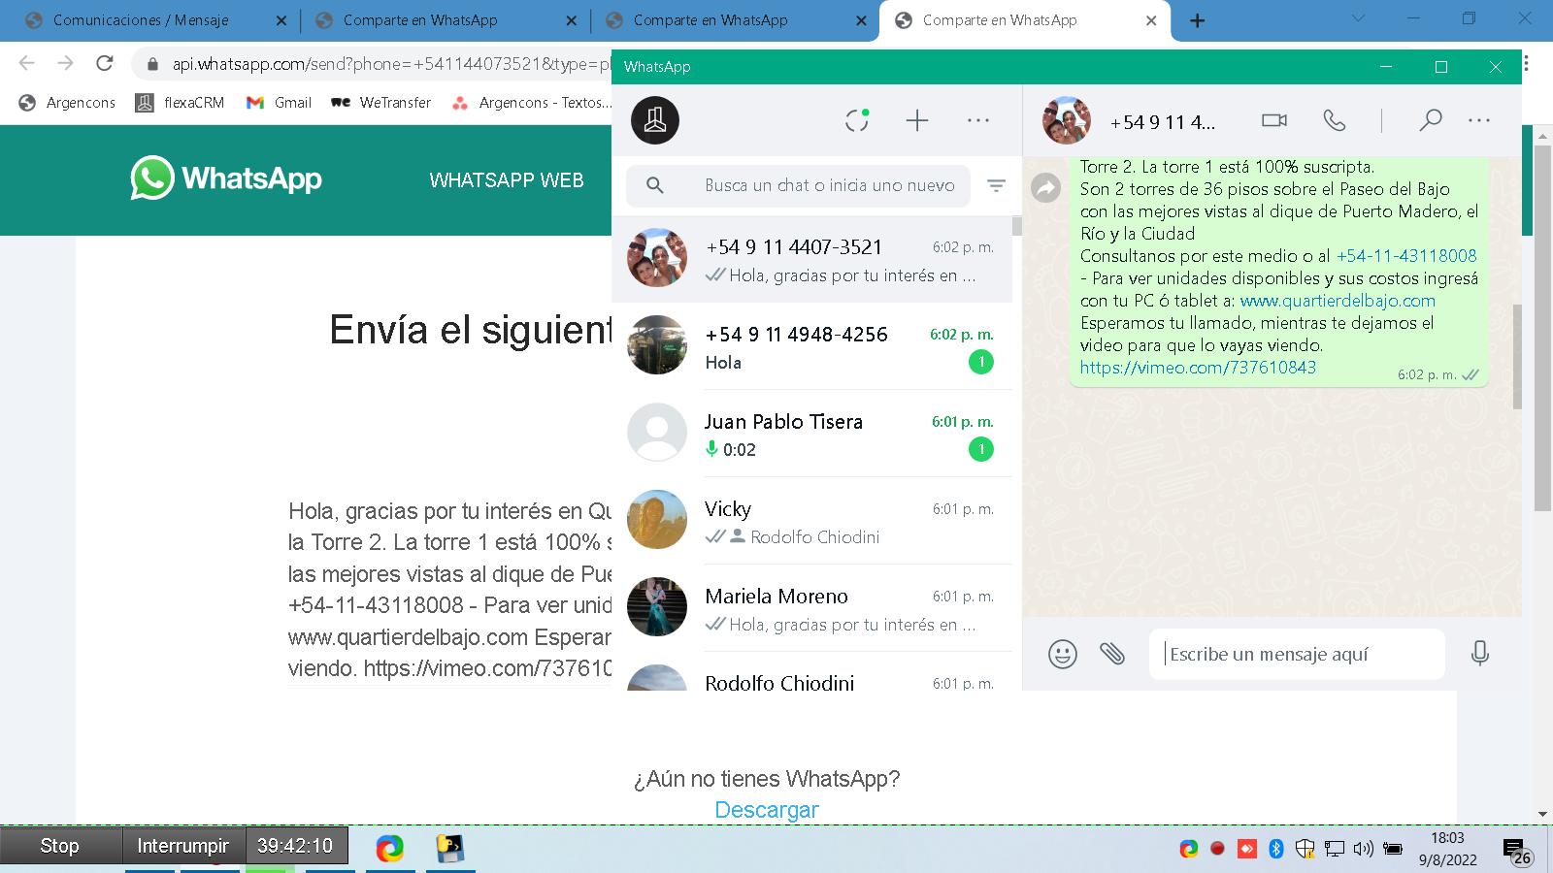Close the Comunicaciones / Mensaje tab
1553x873 pixels.
pos(281,20)
